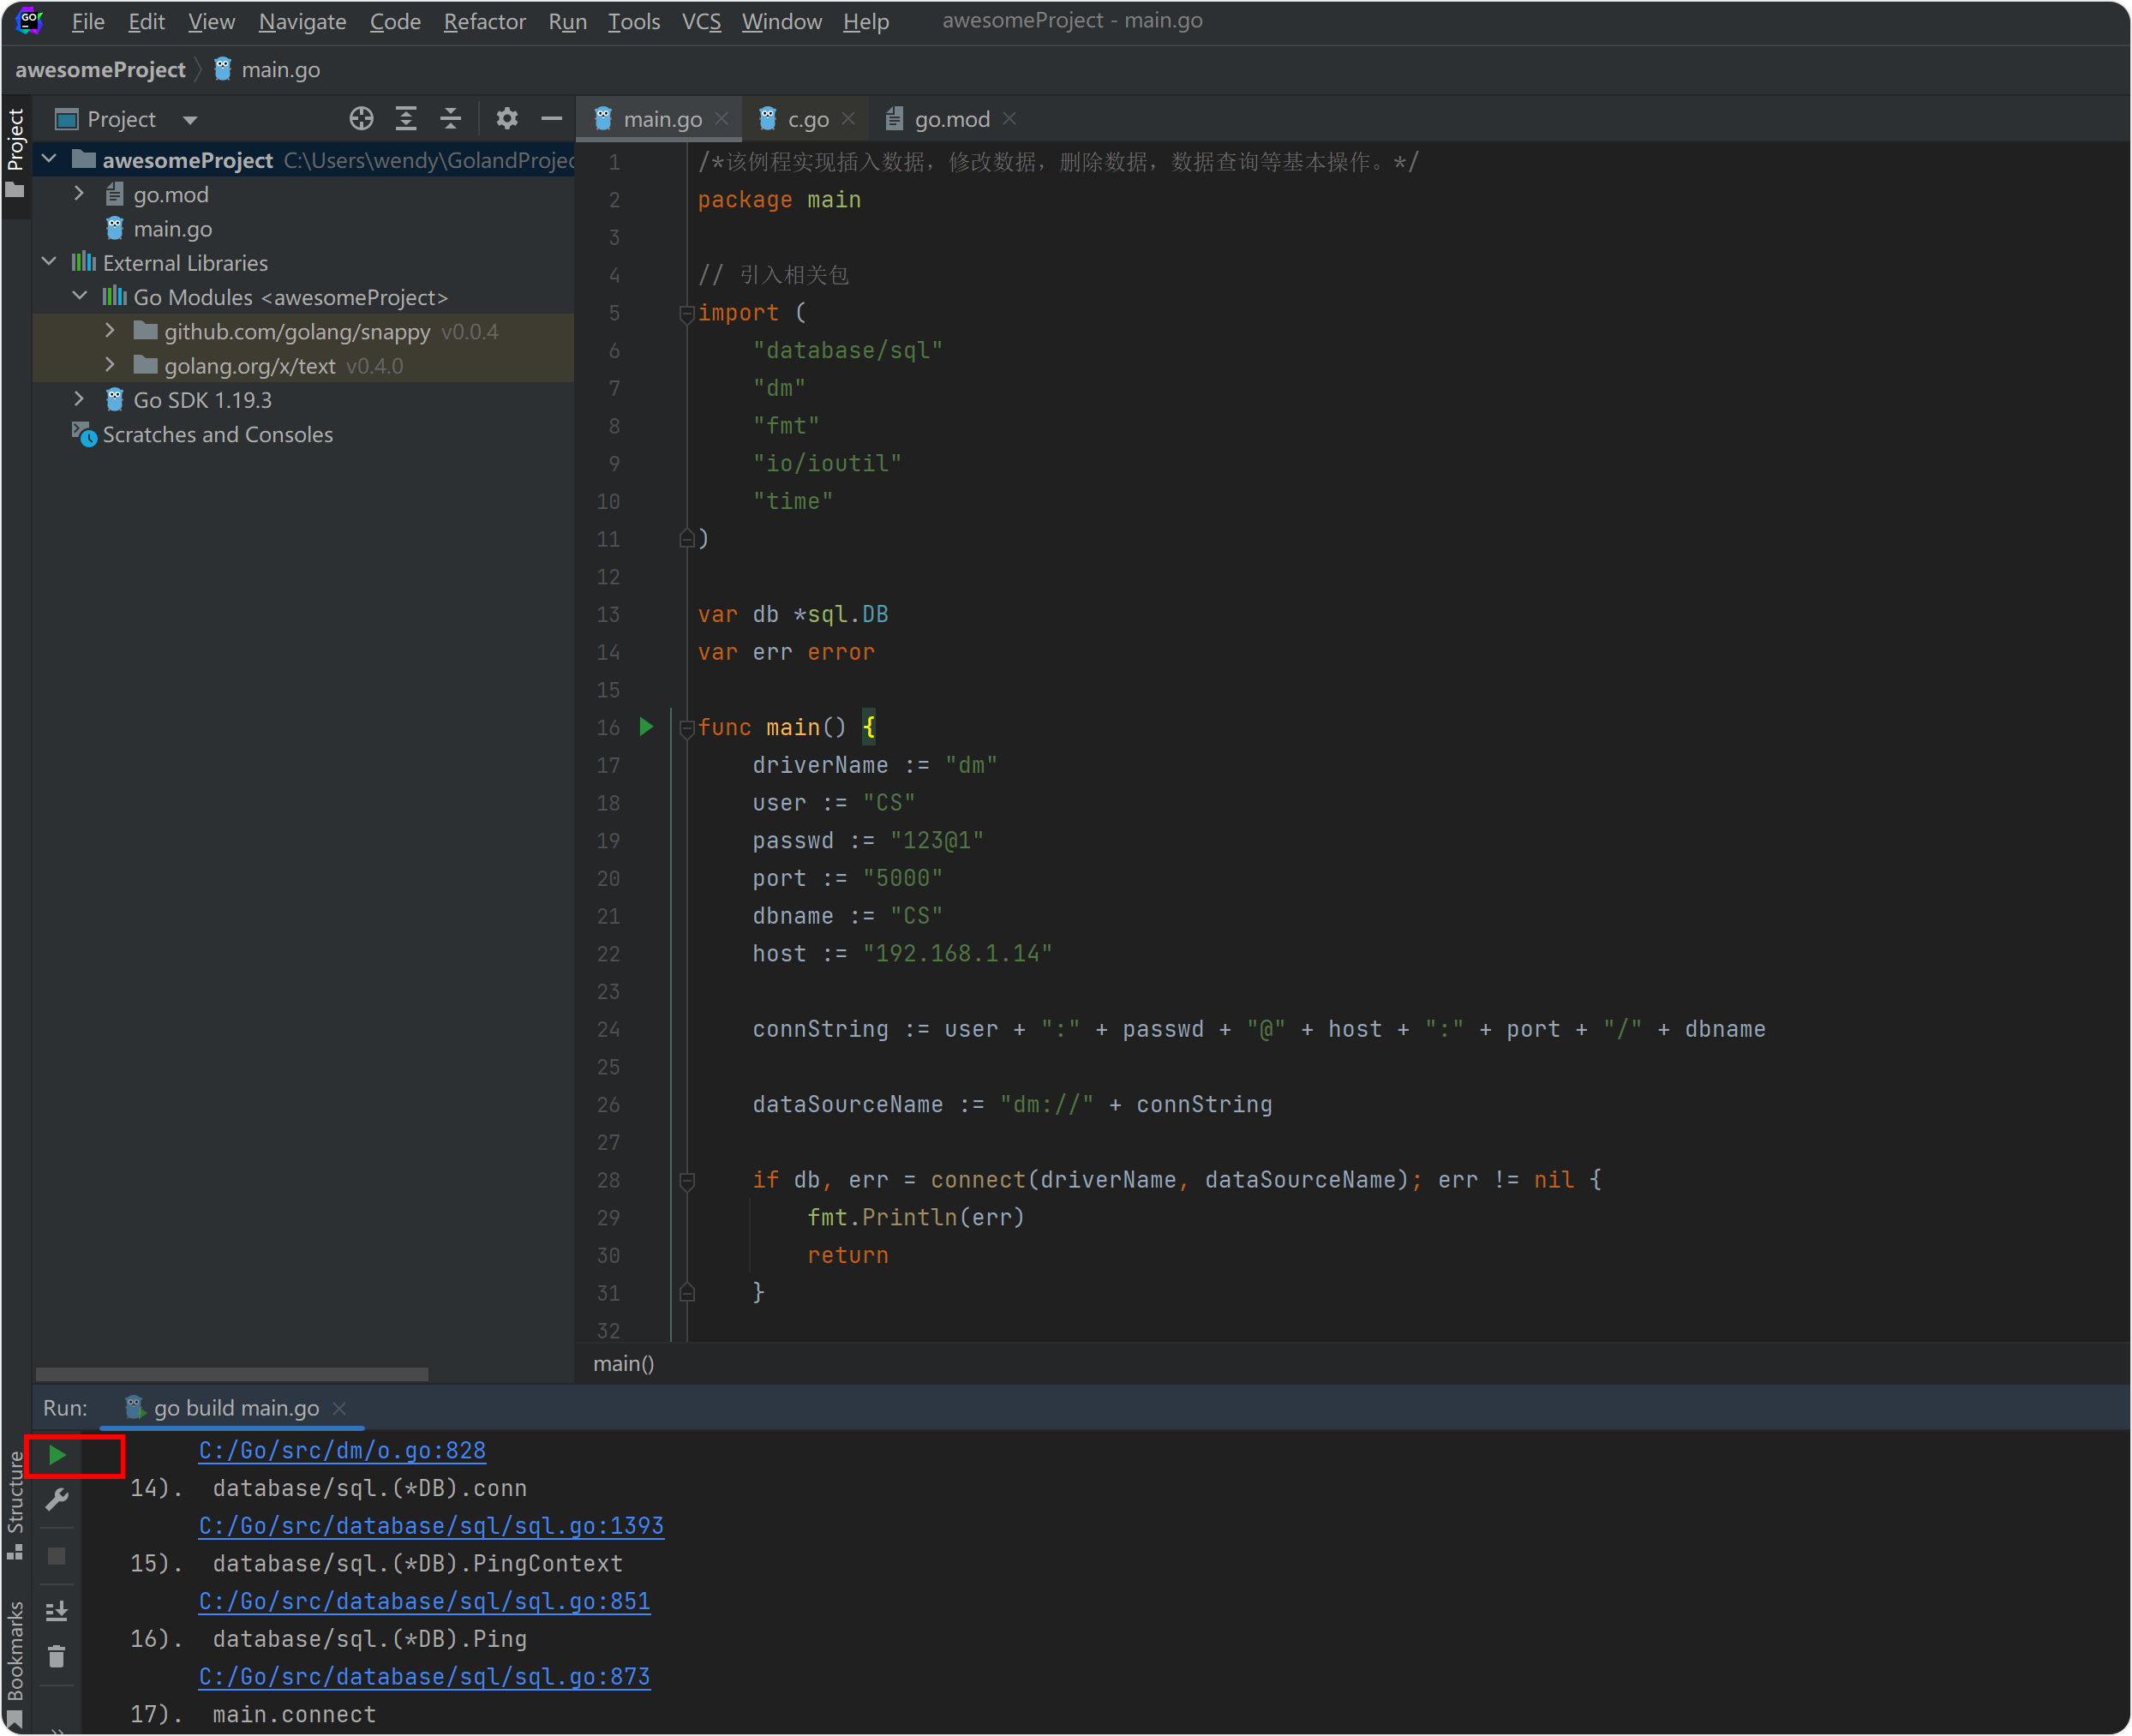Open the Project view dropdown arrow
Viewport: 2132px width, 1736px height.
190,120
